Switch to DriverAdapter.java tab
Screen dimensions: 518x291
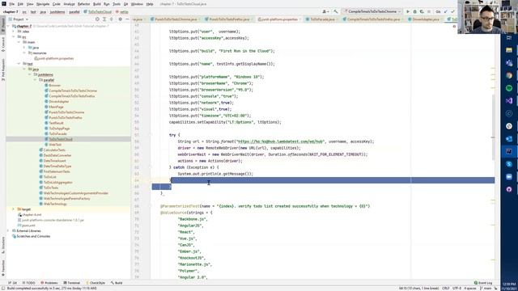426,19
